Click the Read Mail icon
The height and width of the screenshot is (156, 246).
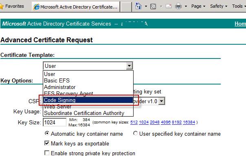(169, 6)
